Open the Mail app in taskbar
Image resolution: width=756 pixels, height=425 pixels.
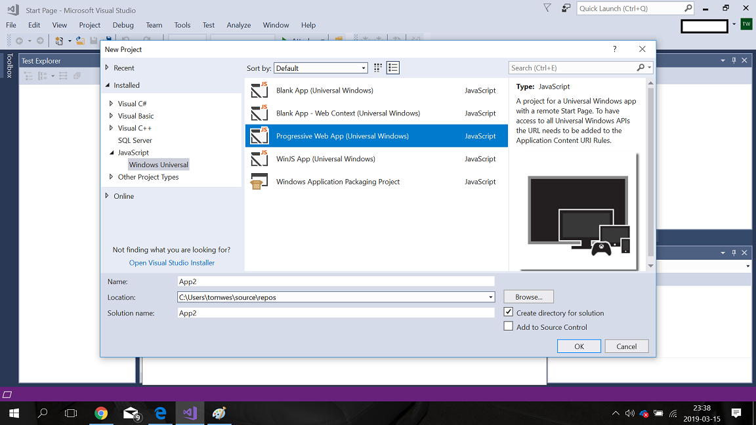point(131,413)
